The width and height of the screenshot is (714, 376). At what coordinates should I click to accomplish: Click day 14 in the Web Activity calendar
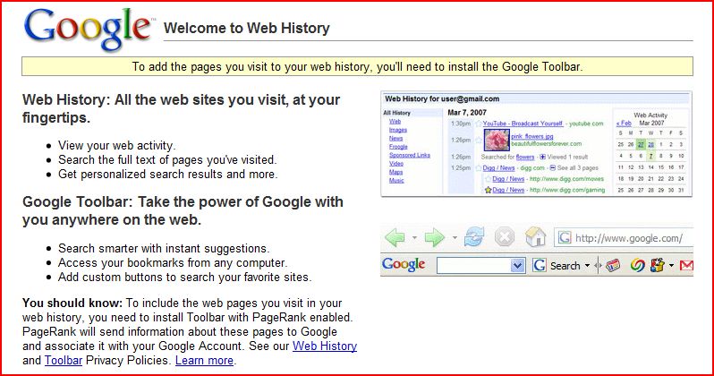coord(651,167)
